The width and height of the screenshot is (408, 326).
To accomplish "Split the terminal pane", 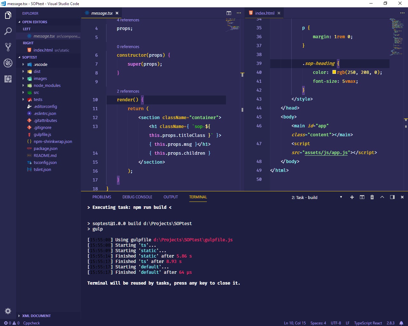I will coord(362,197).
